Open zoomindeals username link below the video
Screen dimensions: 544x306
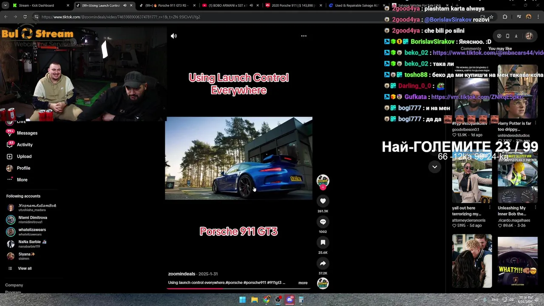tap(181, 274)
